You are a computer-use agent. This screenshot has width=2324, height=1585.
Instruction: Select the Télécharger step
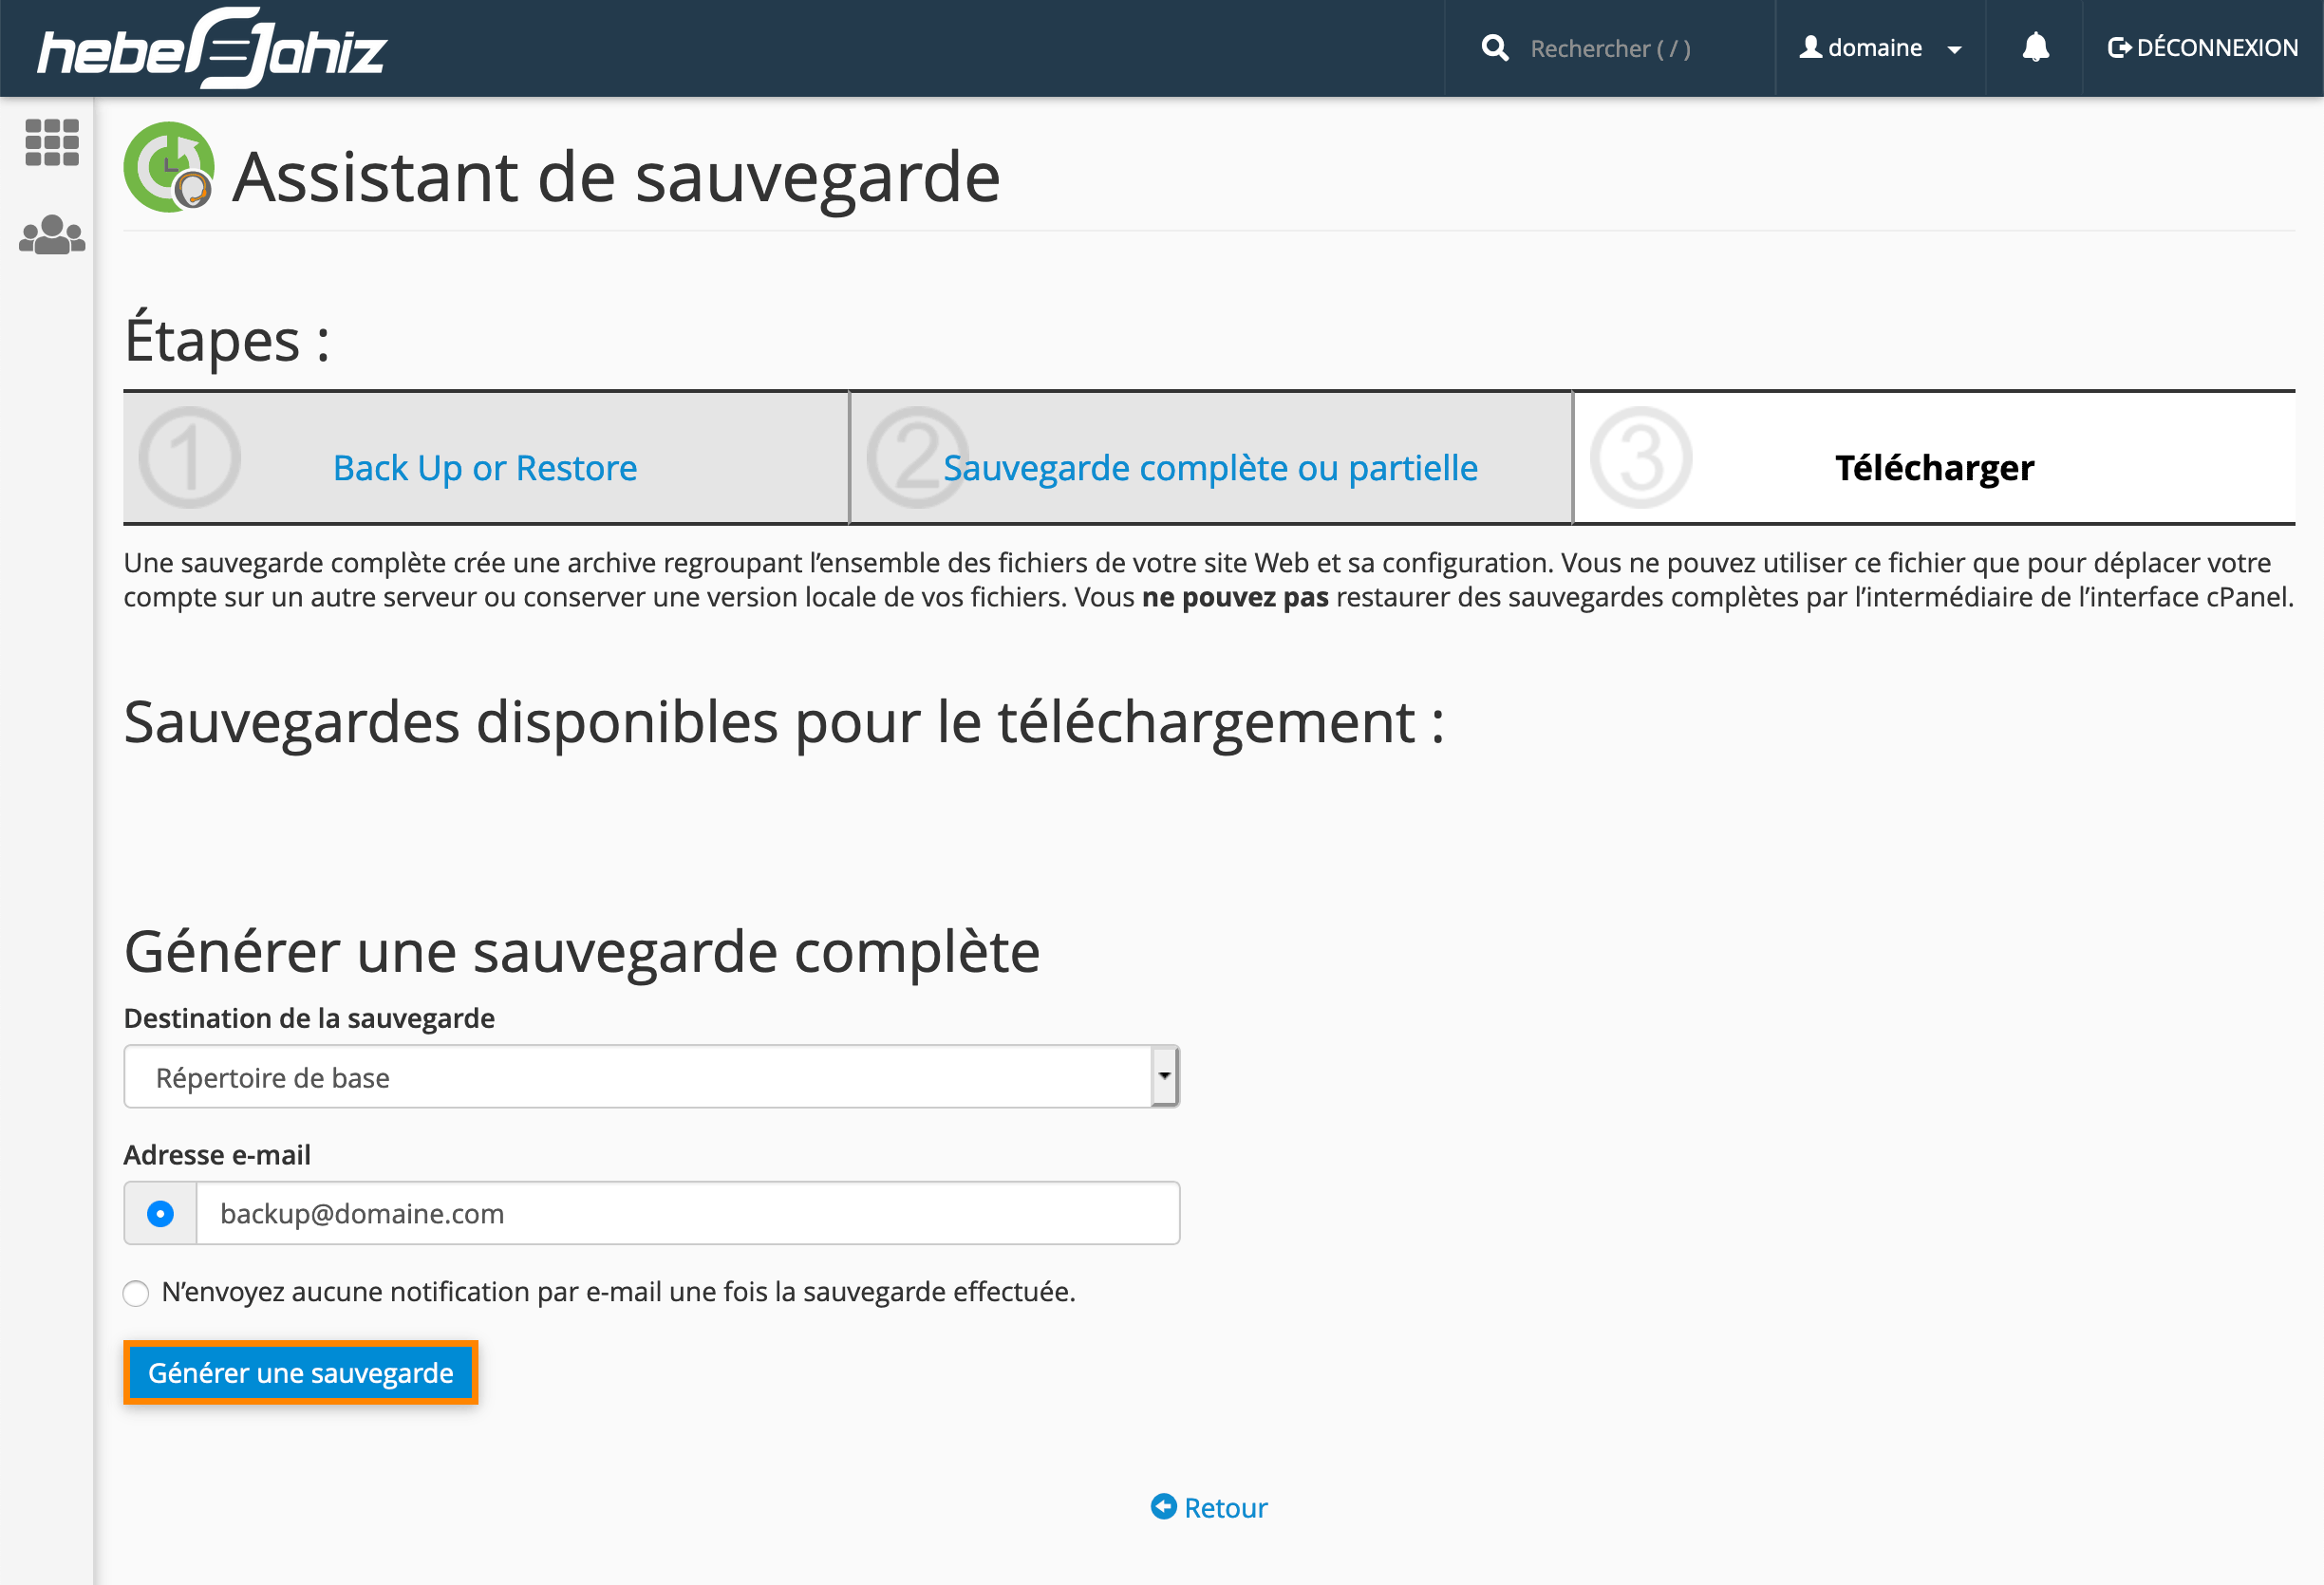(x=1934, y=468)
